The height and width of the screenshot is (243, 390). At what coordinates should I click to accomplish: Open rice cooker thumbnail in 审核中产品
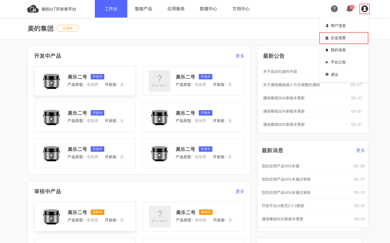point(51,217)
